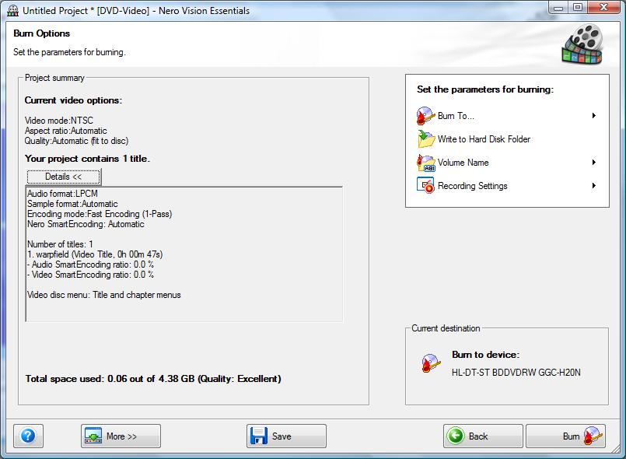Open Recording Settings option
This screenshot has height=459, width=626.
click(x=506, y=186)
